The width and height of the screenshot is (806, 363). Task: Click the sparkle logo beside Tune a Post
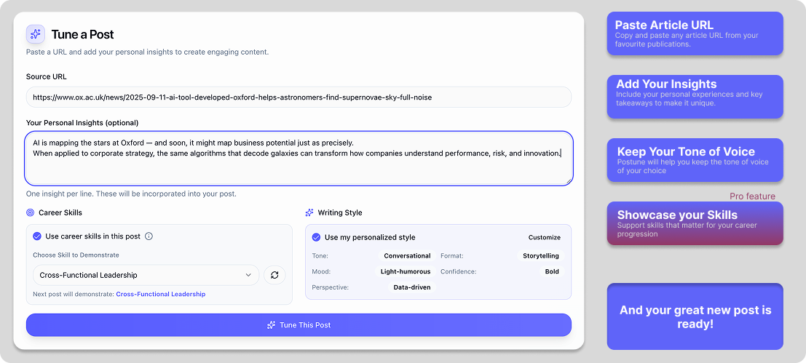(36, 34)
